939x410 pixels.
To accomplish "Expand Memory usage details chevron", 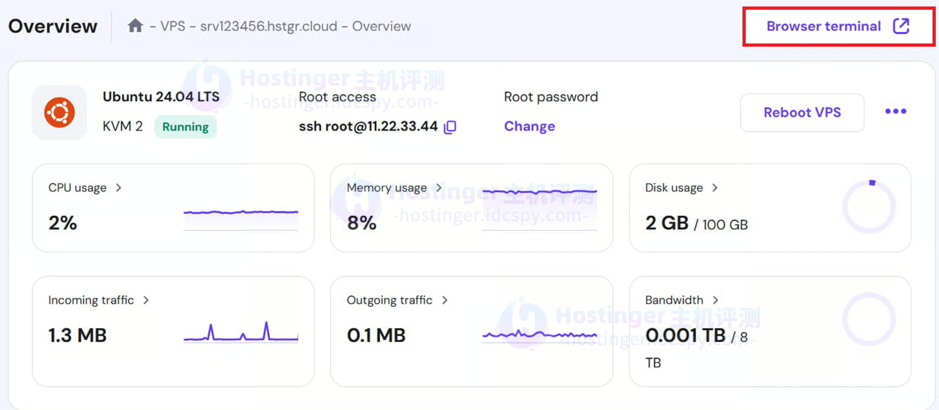I will (x=439, y=187).
